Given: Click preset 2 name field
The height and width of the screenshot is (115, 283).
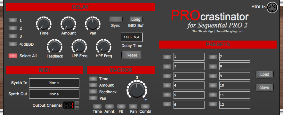Looking at the screenshot, I should (189, 66).
